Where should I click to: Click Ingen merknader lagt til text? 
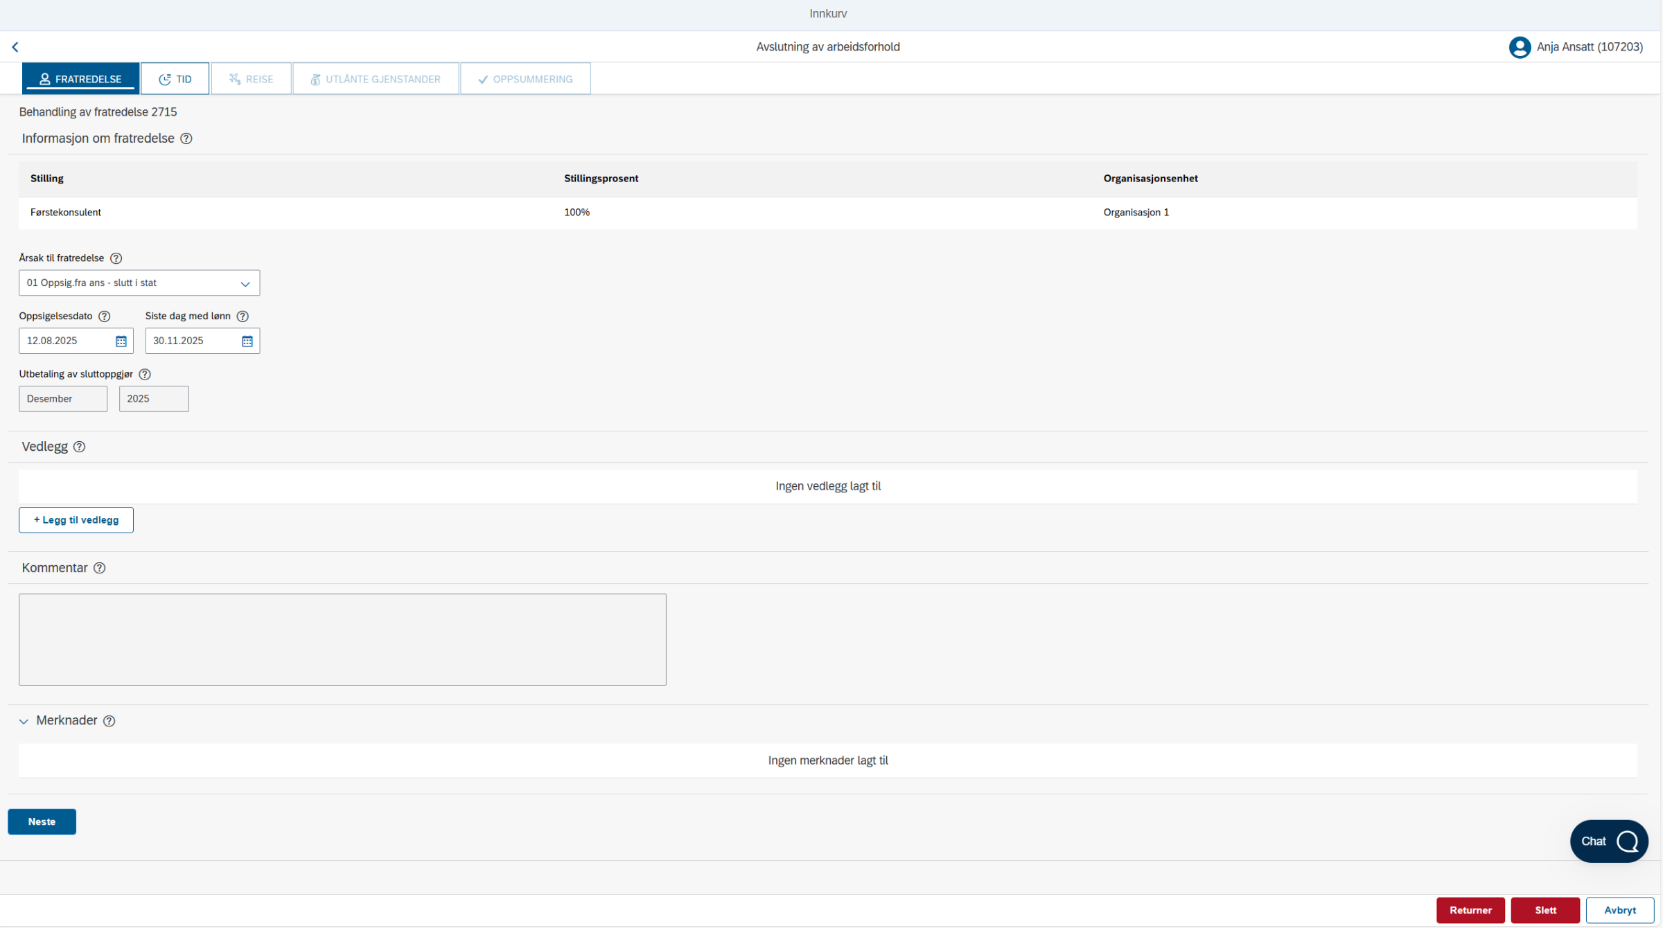pyautogui.click(x=828, y=760)
